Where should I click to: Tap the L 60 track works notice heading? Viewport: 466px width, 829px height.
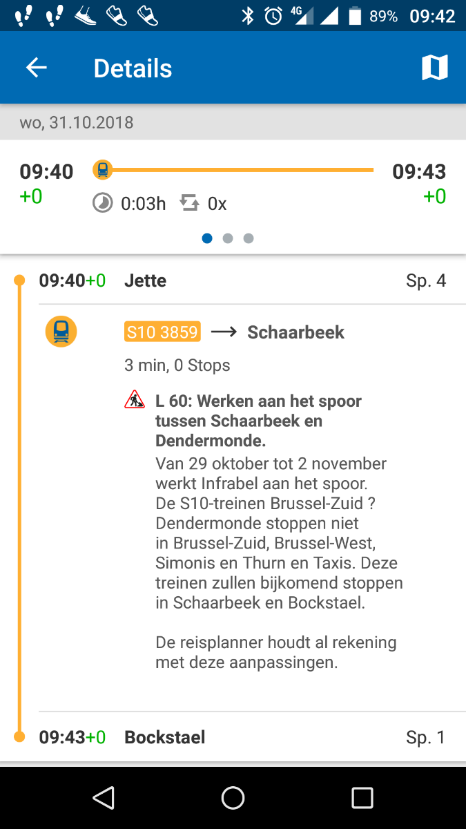tap(259, 420)
